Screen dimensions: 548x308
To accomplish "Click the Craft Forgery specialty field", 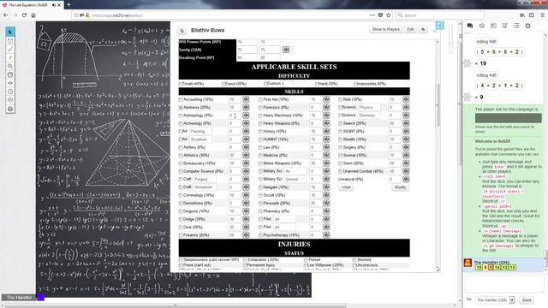I will pos(205,179).
